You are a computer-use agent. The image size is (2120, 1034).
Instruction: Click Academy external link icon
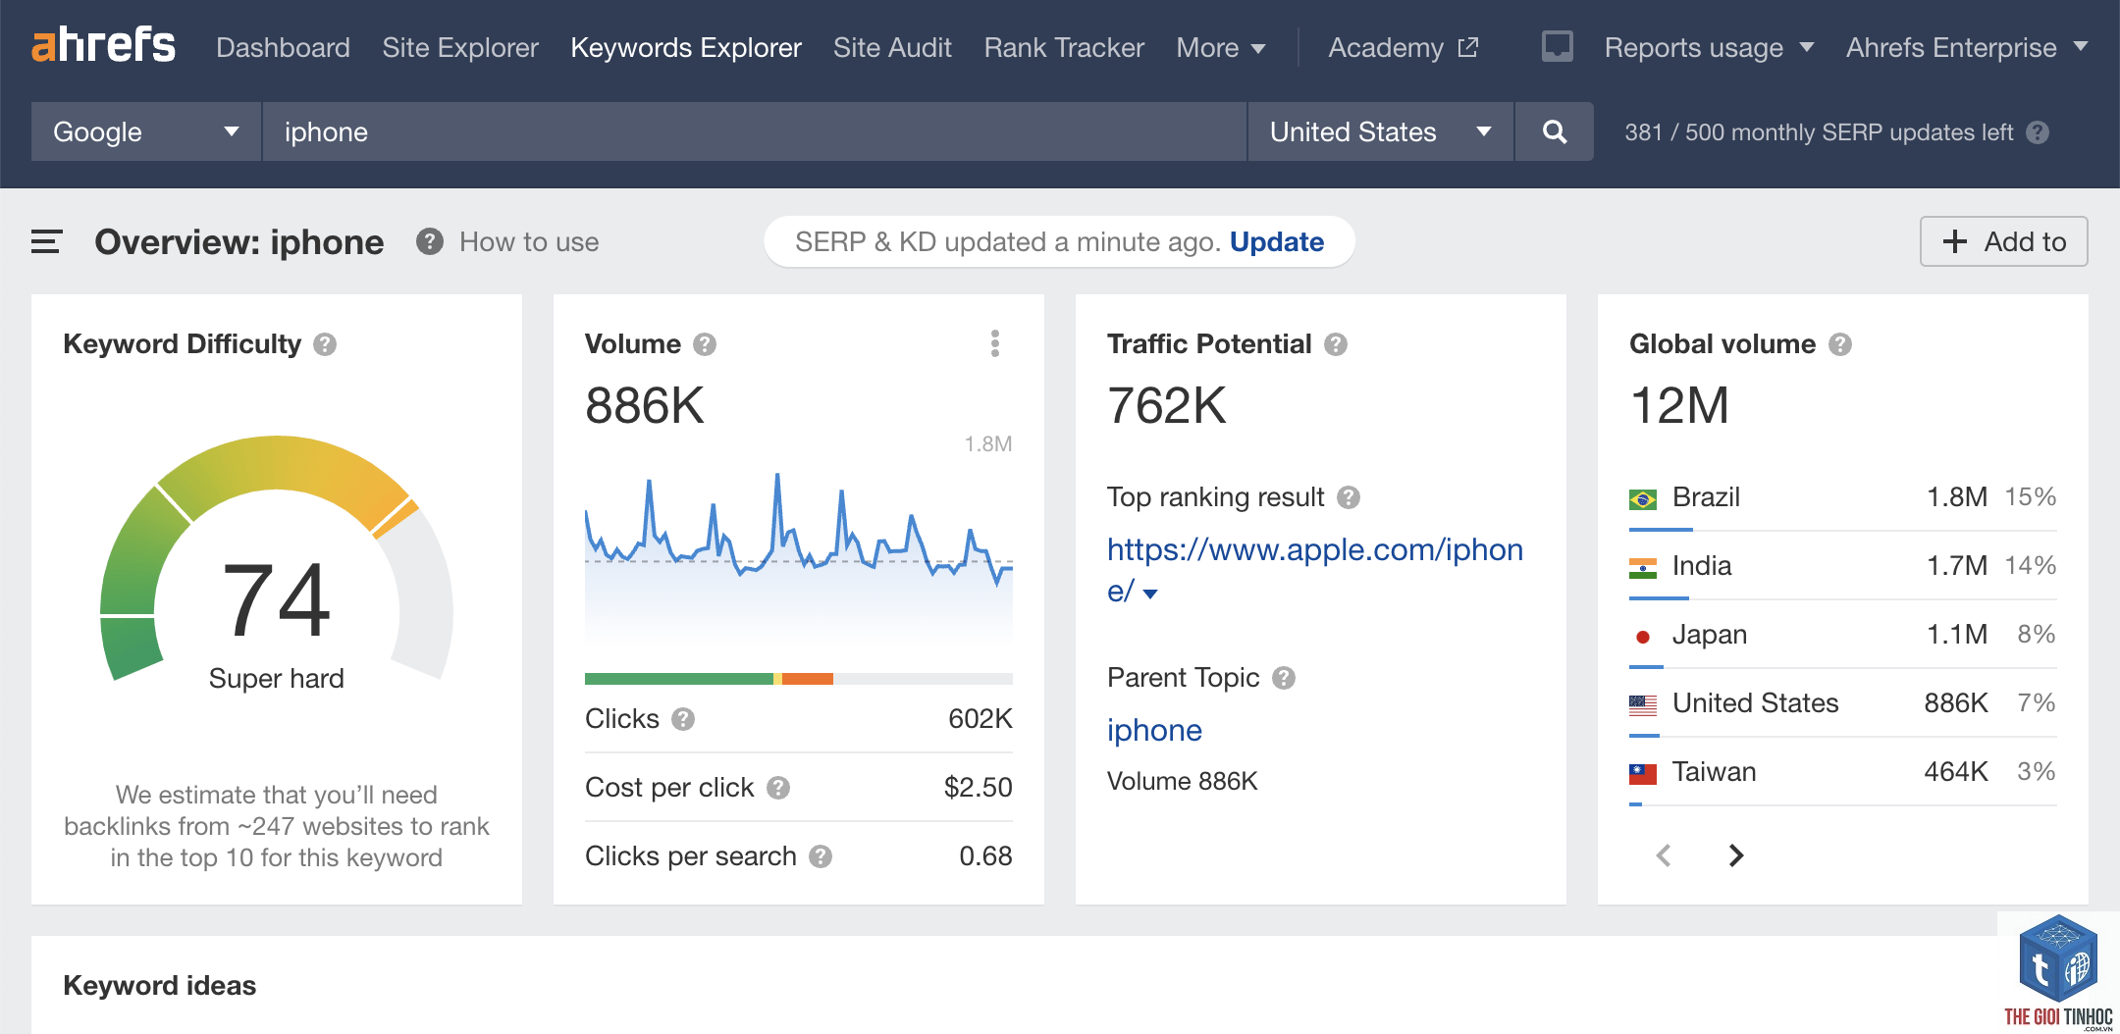(1468, 47)
